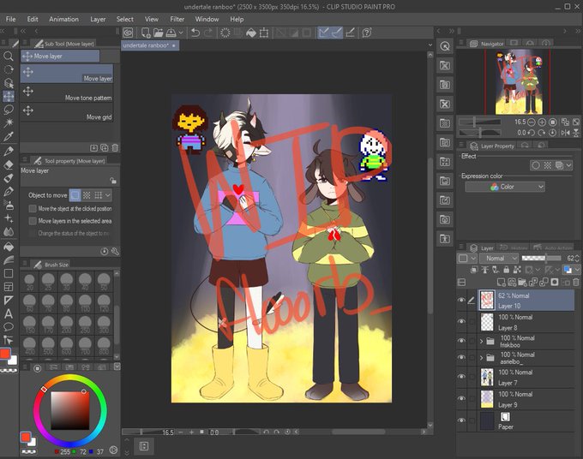Select the Fill bucket tool
This screenshot has width=583, height=459.
click(x=9, y=247)
